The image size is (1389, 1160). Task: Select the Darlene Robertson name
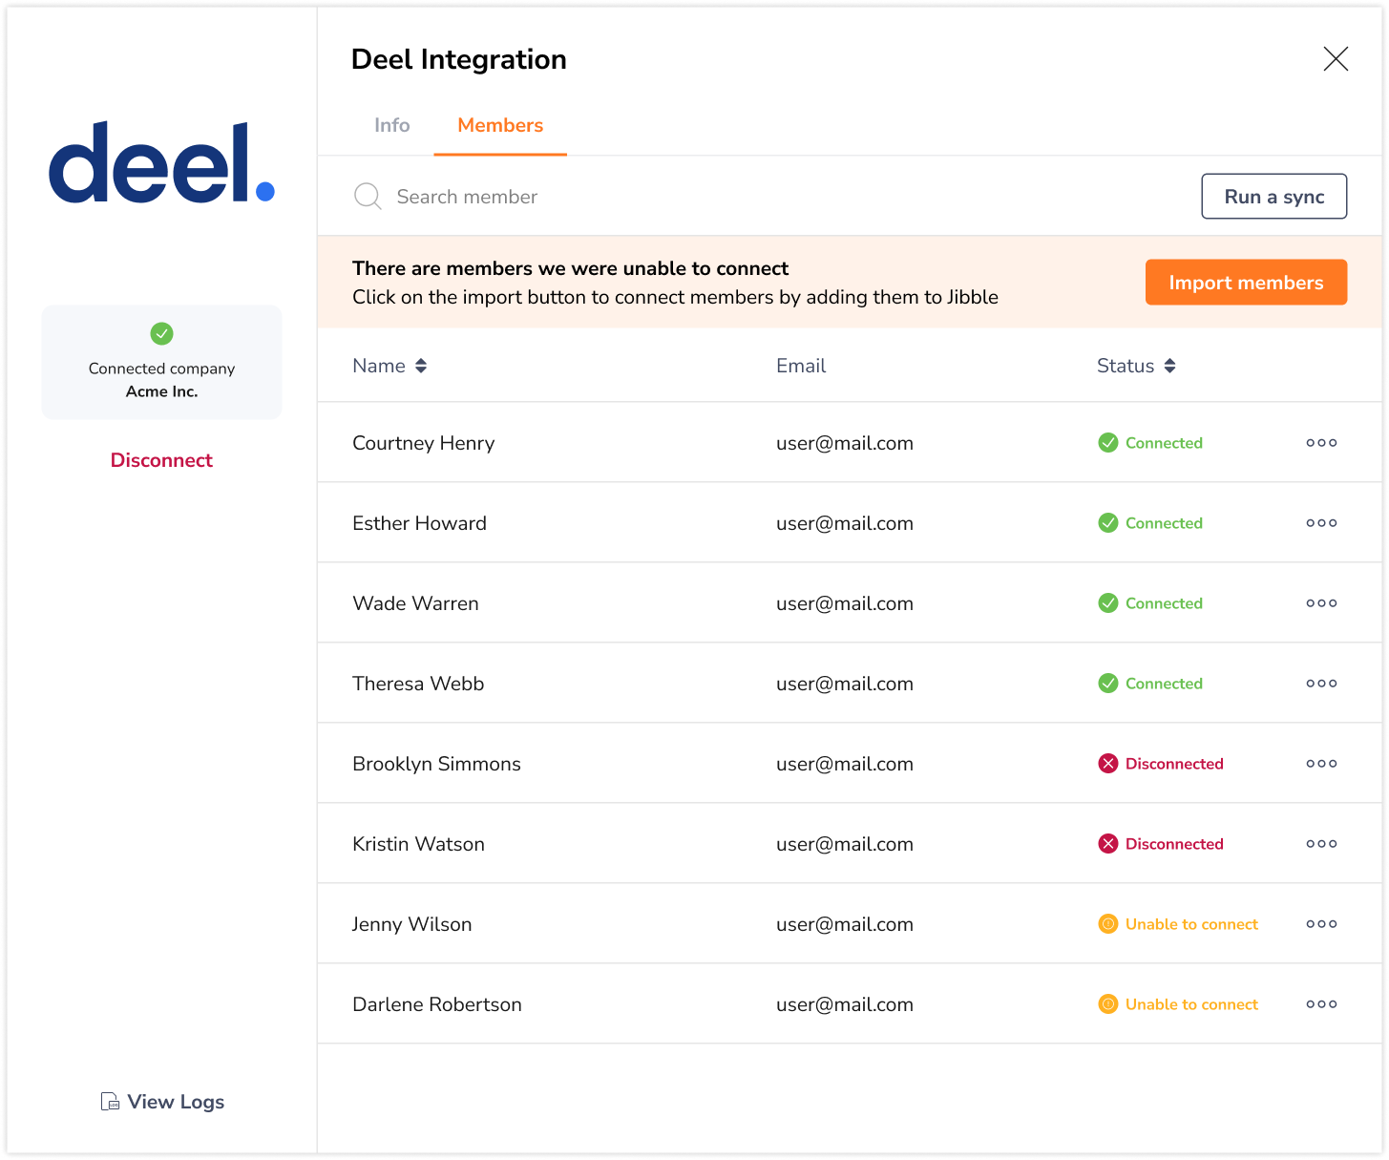pos(437,1004)
